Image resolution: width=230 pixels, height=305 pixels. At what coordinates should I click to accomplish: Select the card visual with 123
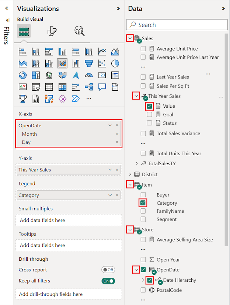pyautogui.click(x=102, y=75)
